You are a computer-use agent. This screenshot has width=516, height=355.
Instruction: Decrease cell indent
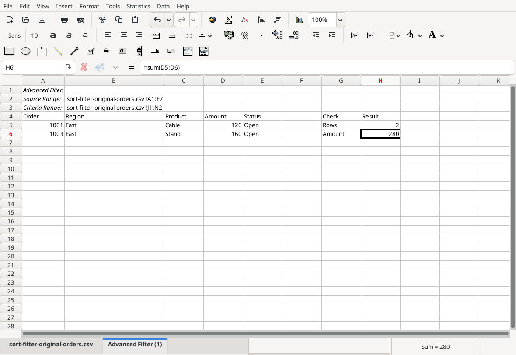pos(316,35)
